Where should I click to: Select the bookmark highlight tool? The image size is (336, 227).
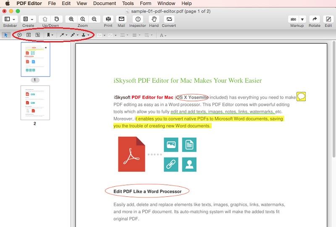pos(48,35)
